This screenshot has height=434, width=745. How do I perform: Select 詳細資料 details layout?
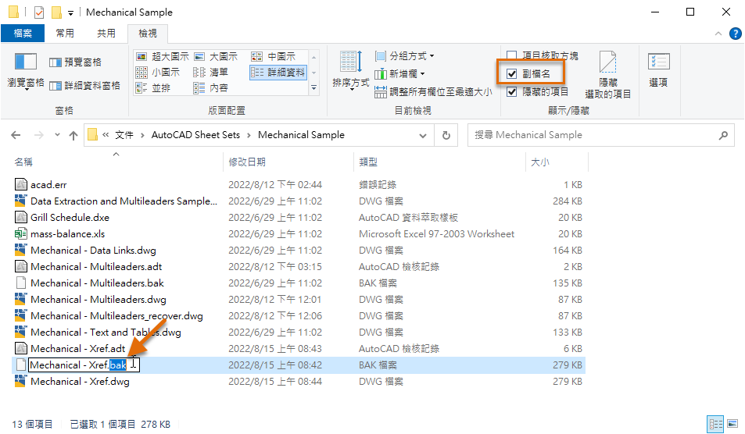point(278,72)
